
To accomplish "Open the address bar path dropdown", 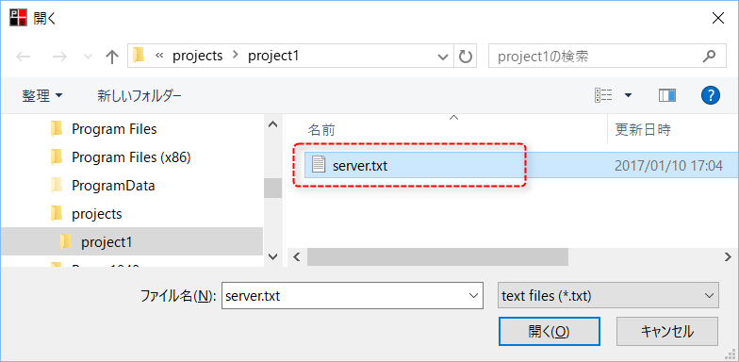I will tap(443, 57).
